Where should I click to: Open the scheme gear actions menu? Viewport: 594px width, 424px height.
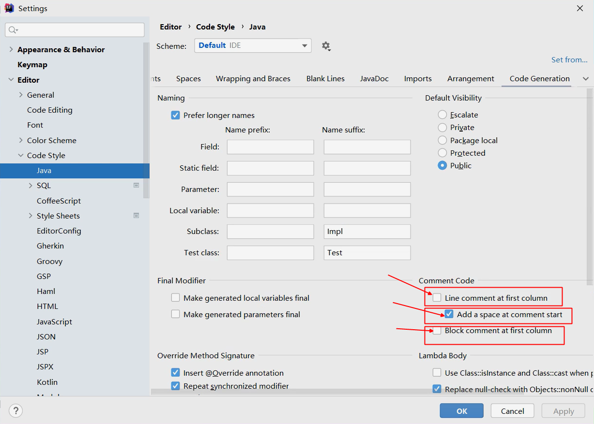click(x=326, y=46)
